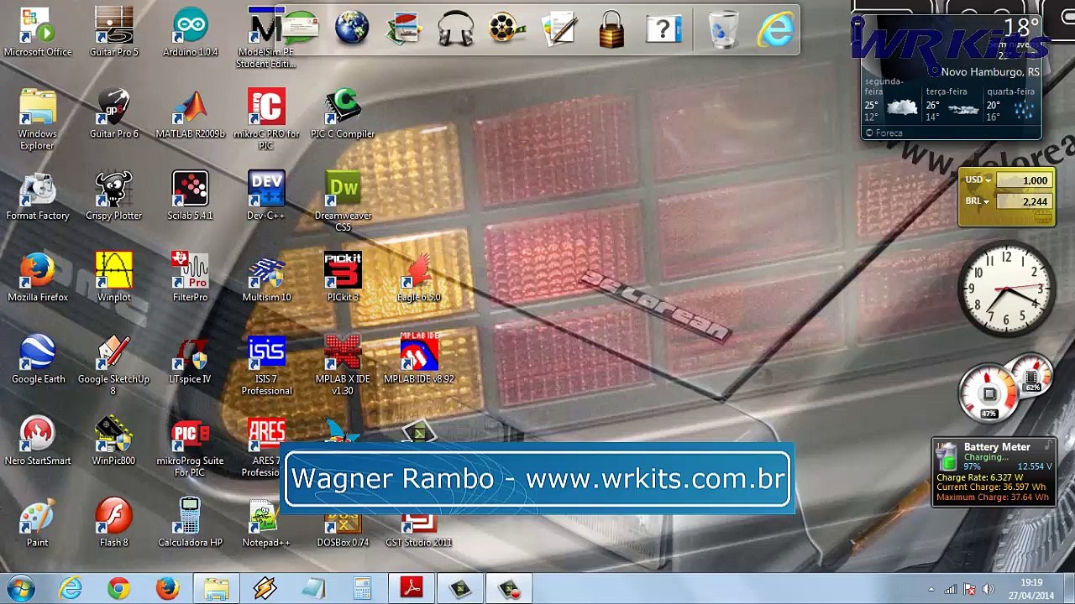Launch the Dev-C++ shortcut

(x=266, y=195)
